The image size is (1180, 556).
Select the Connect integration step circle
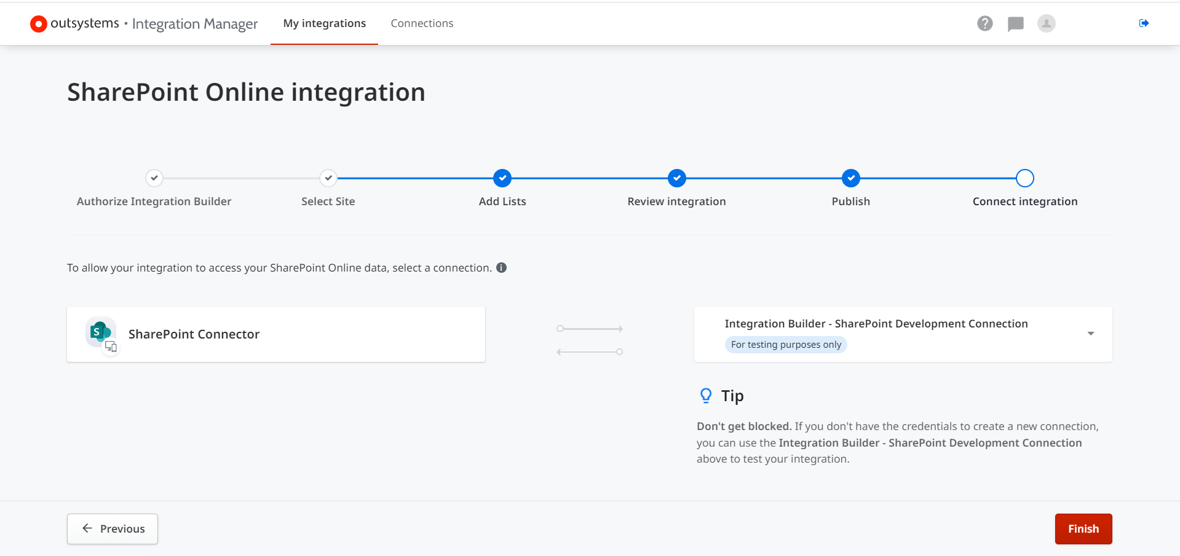point(1024,178)
